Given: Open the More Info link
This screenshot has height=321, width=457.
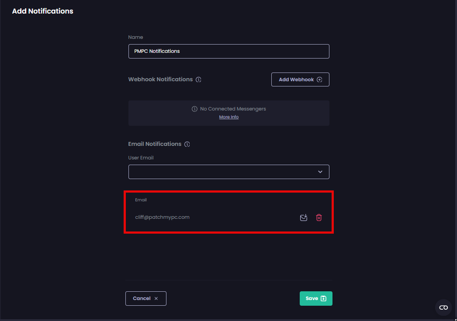Looking at the screenshot, I should pos(228,117).
